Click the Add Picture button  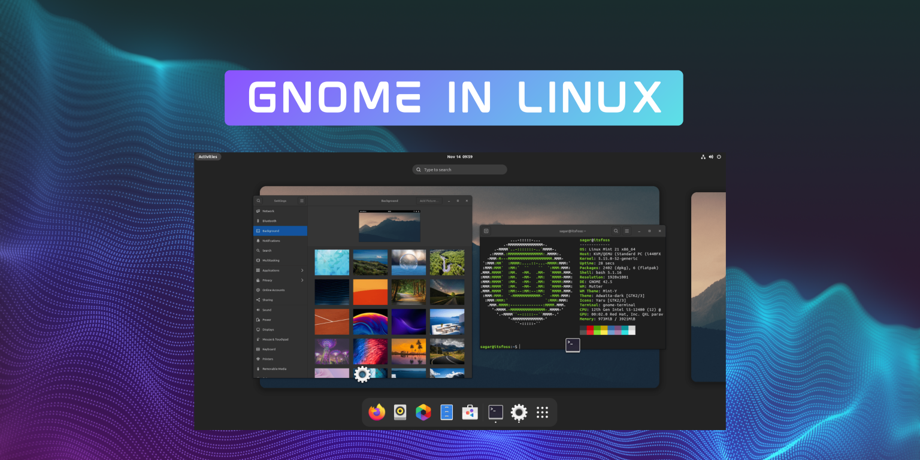(x=428, y=201)
